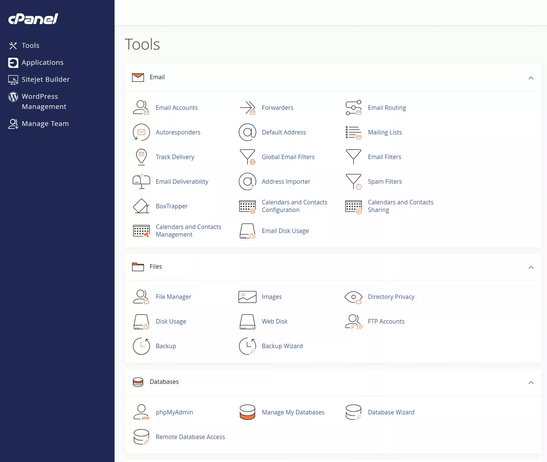Collapse the Email section

tap(531, 78)
